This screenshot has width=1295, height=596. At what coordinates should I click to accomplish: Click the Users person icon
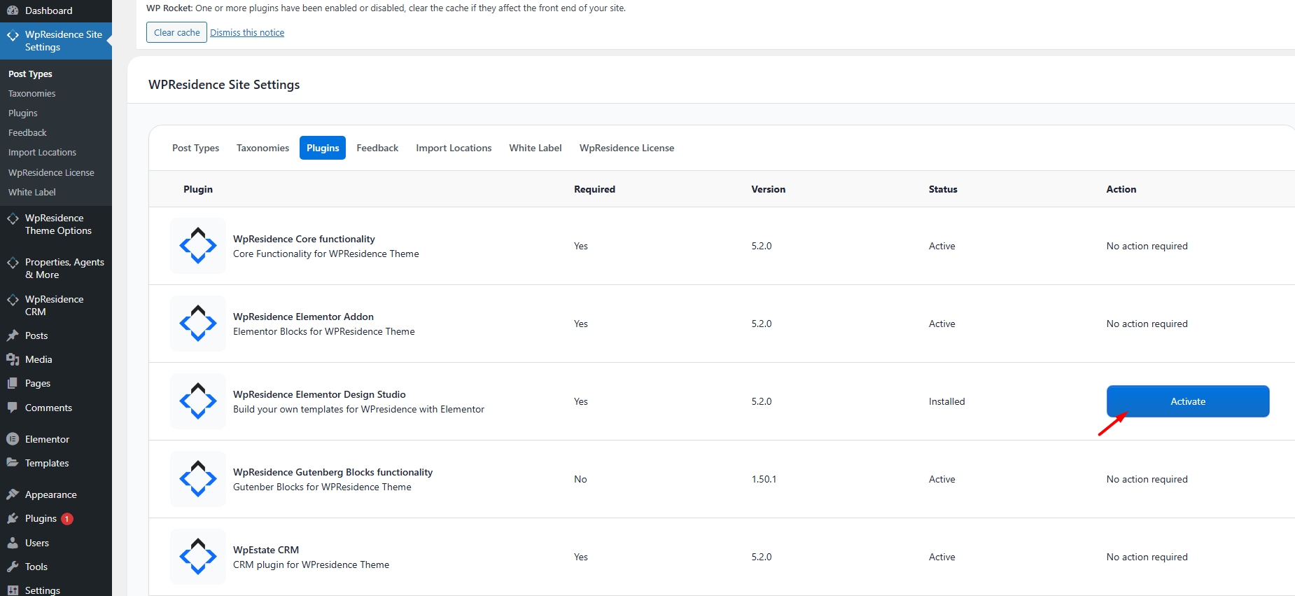(13, 543)
